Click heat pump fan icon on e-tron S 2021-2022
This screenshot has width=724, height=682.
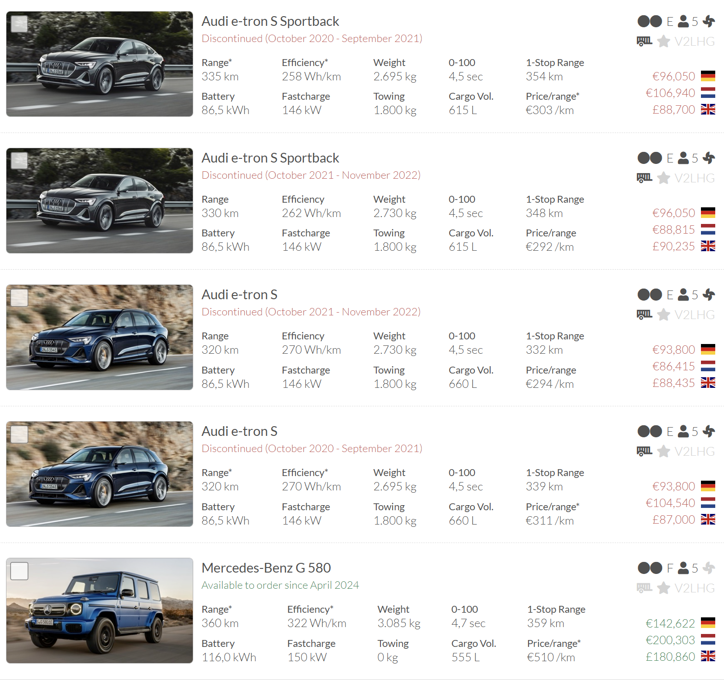[x=709, y=295]
